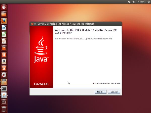Open Ubuntu One Music store icon

(x=4, y=68)
